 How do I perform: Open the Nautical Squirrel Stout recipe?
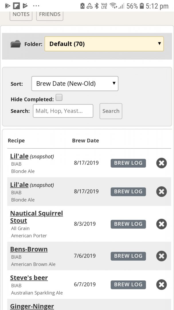pyautogui.click(x=36, y=217)
